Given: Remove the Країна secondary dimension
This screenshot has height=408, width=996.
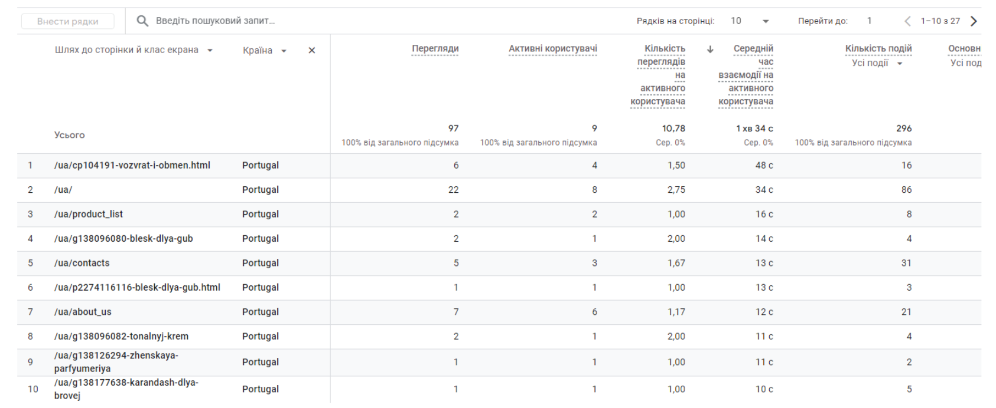Looking at the screenshot, I should pos(312,51).
